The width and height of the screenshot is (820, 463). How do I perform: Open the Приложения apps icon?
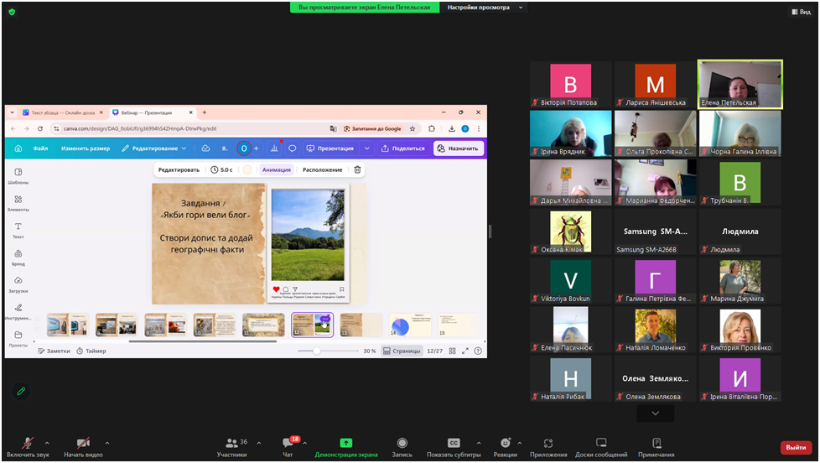click(548, 444)
